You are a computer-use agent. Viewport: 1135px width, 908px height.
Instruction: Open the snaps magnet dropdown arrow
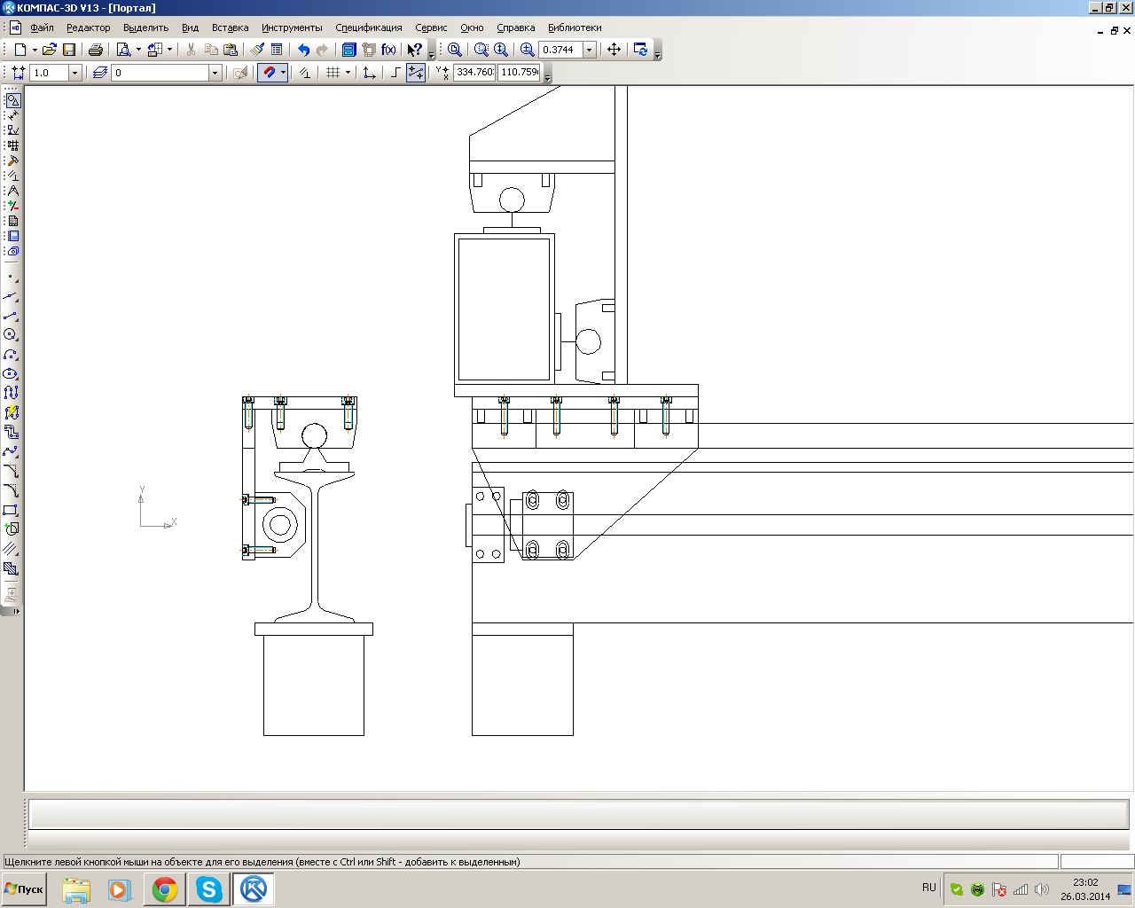coord(283,73)
